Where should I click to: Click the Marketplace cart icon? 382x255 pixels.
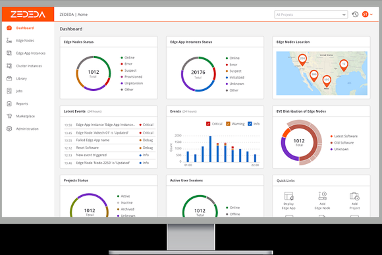click(x=9, y=116)
